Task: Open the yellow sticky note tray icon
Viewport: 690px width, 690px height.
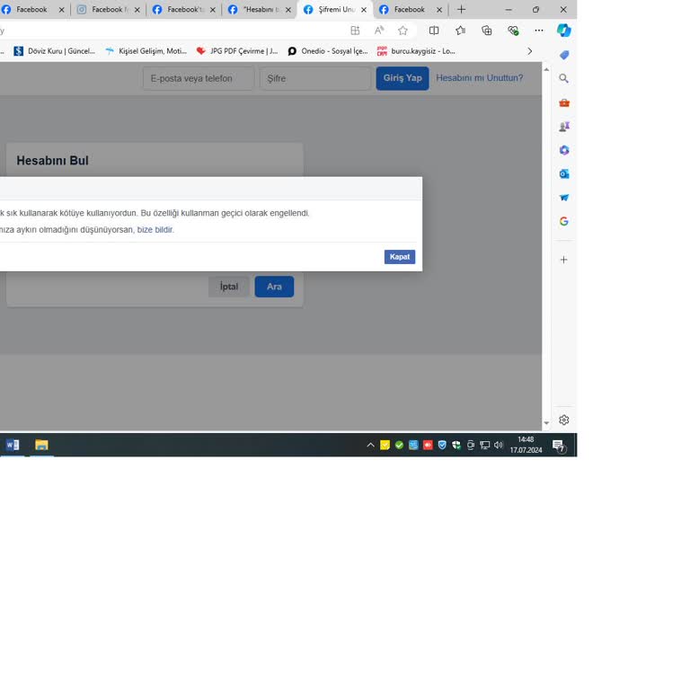Action: click(385, 446)
